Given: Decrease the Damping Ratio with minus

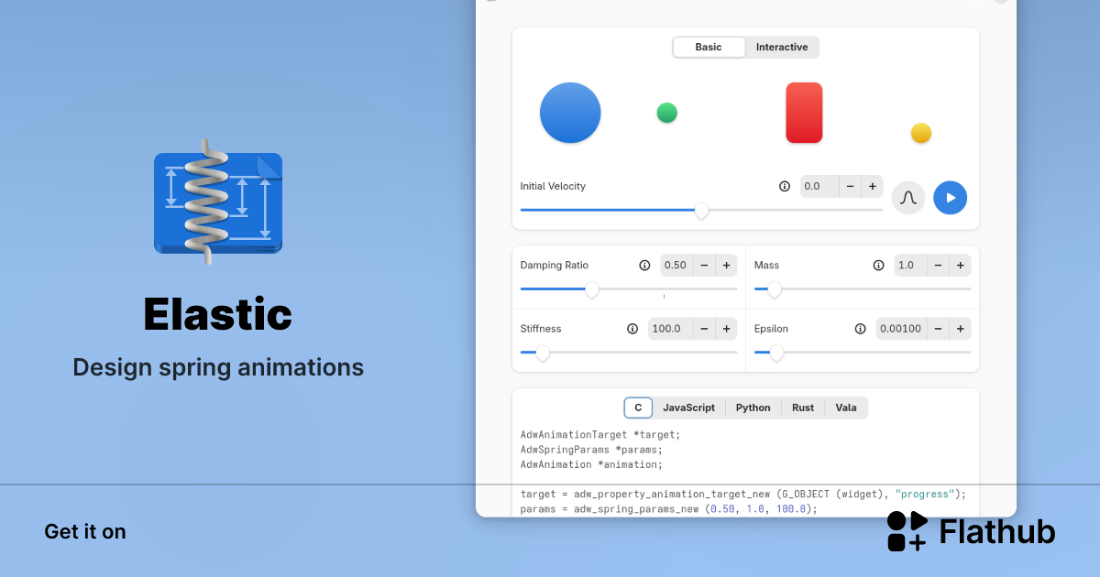Looking at the screenshot, I should (x=703, y=265).
